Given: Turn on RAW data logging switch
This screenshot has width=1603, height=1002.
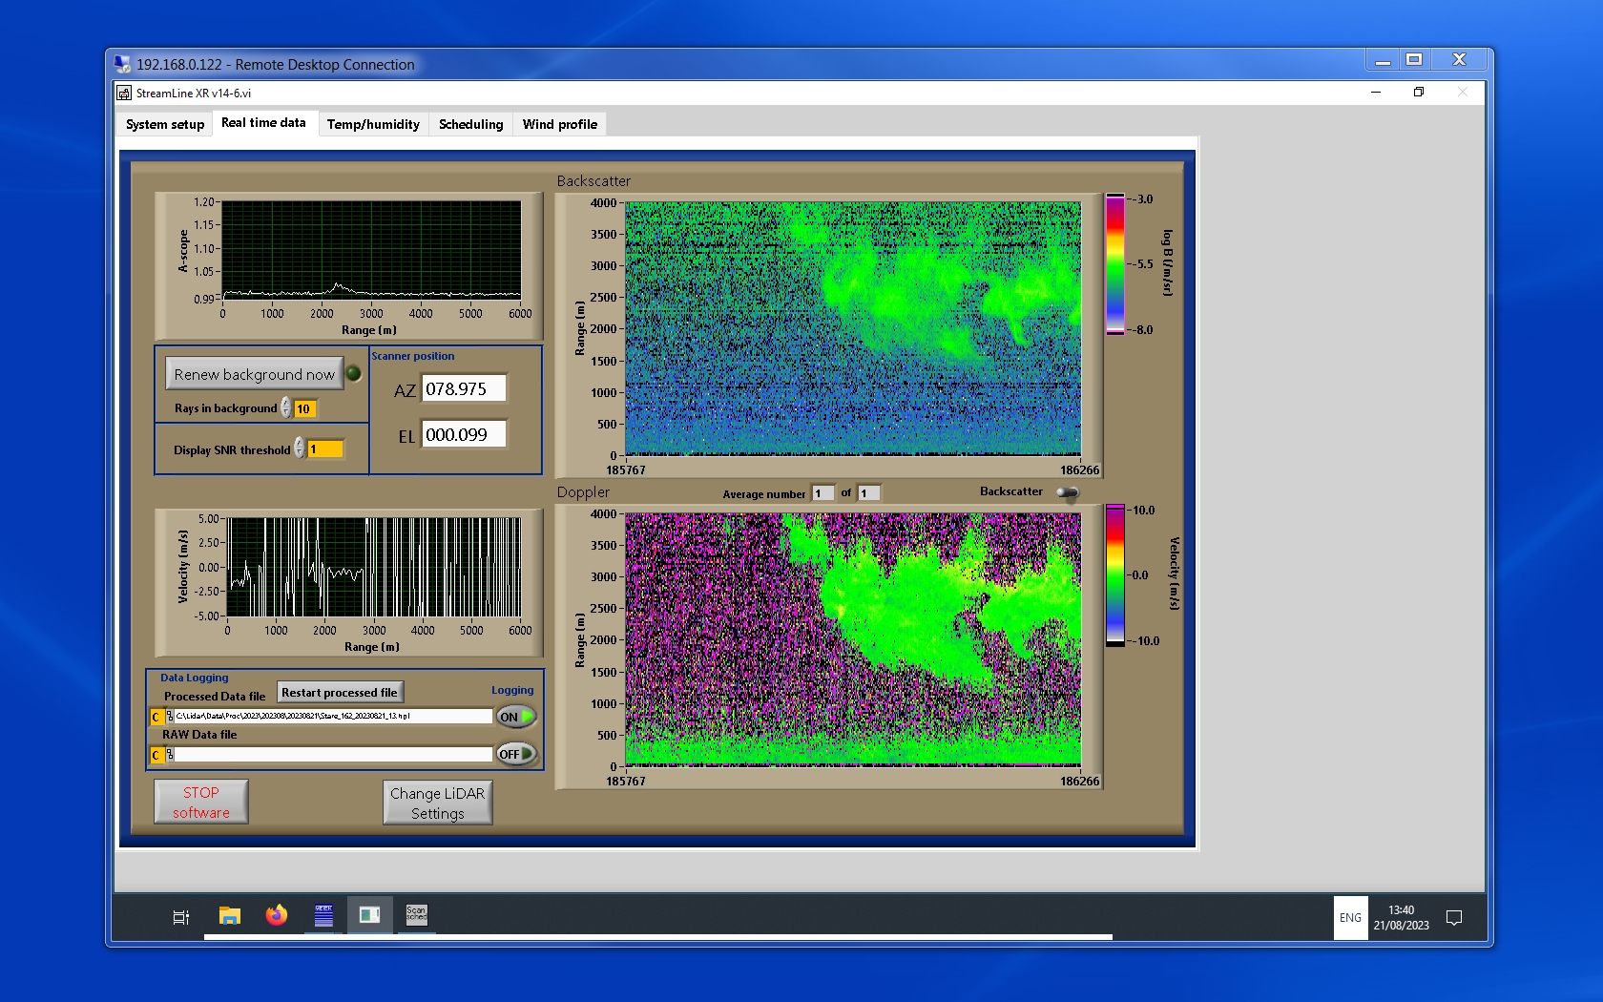Looking at the screenshot, I should click(x=516, y=754).
